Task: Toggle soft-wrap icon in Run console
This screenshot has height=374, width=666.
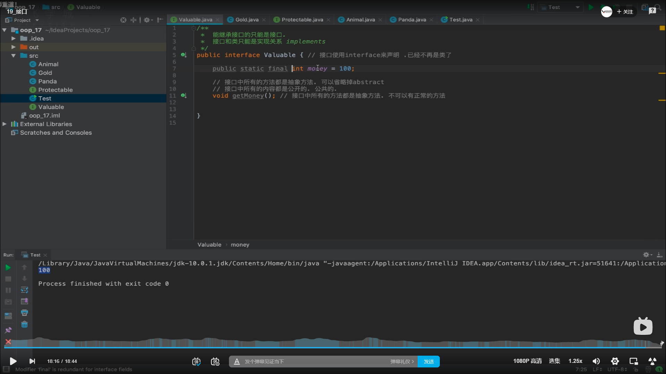Action: point(24,290)
